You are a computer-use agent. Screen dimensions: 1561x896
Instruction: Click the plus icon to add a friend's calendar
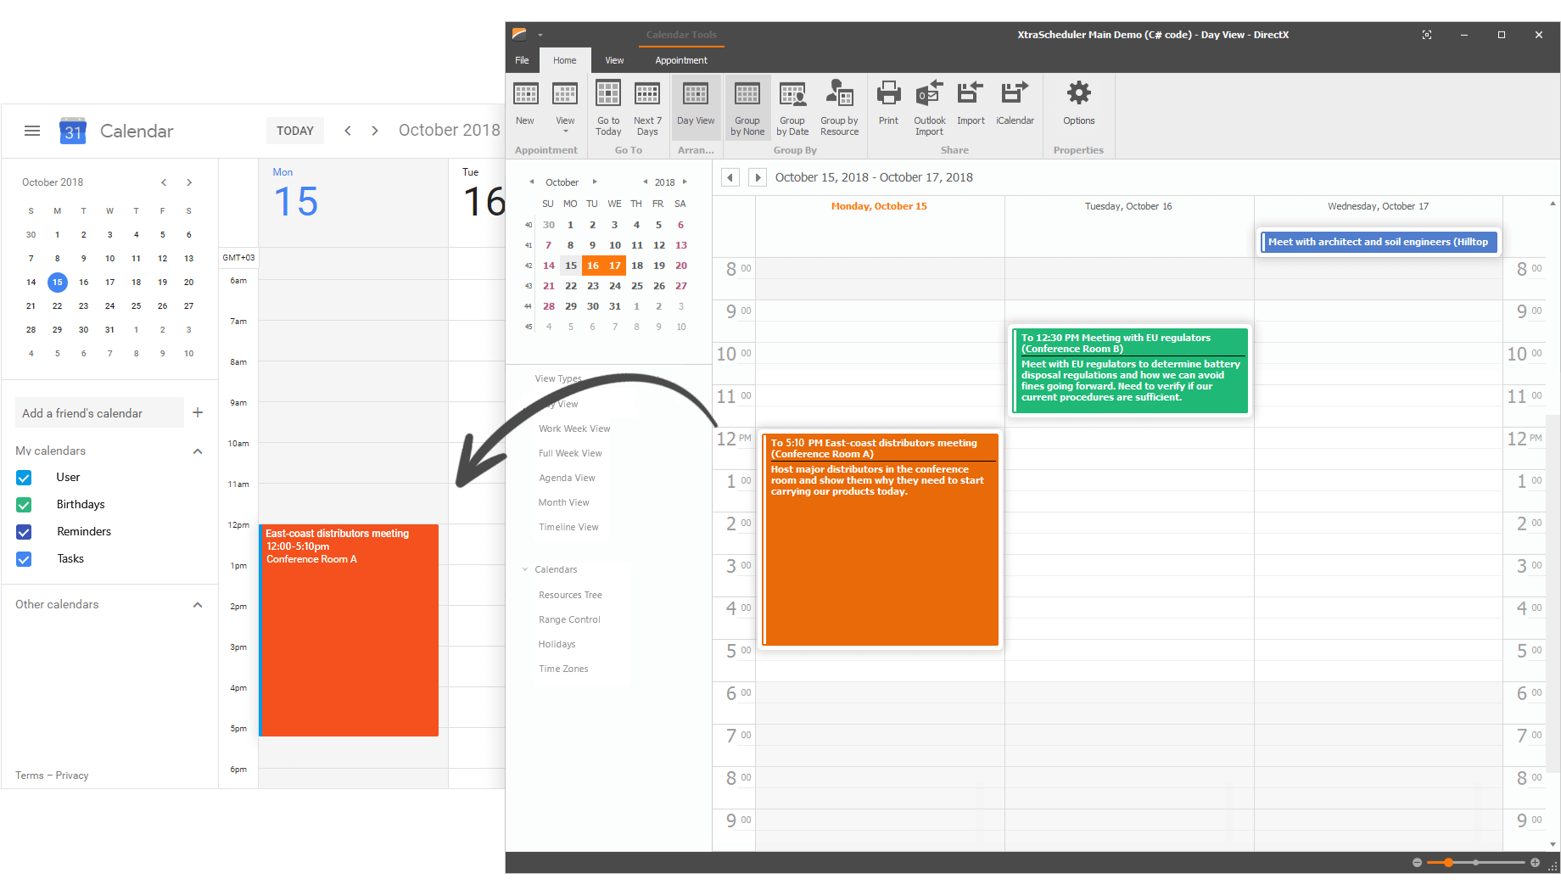pyautogui.click(x=198, y=412)
